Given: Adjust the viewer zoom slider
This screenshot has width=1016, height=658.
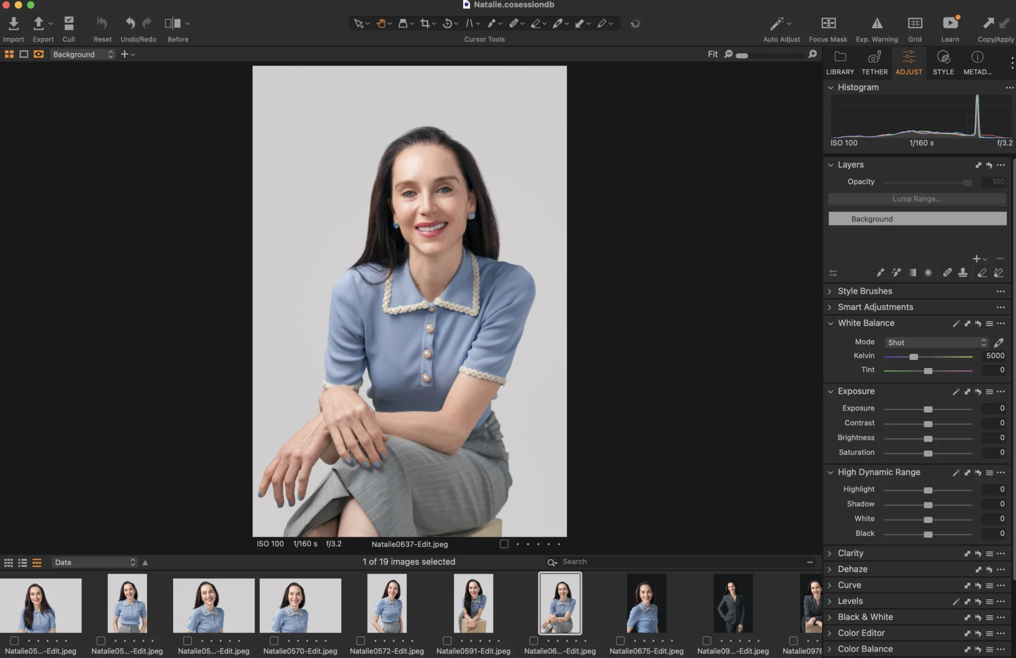Looking at the screenshot, I should [x=742, y=55].
